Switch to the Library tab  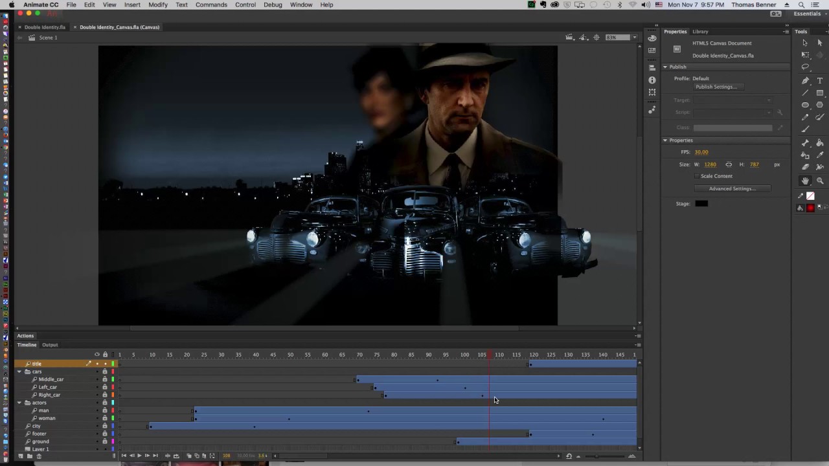(x=700, y=31)
